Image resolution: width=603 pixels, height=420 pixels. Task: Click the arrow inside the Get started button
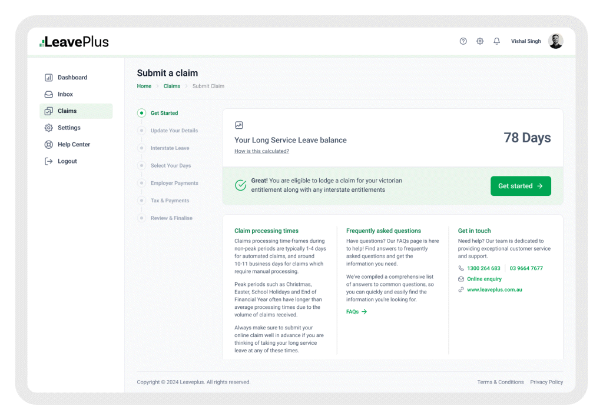(x=540, y=186)
